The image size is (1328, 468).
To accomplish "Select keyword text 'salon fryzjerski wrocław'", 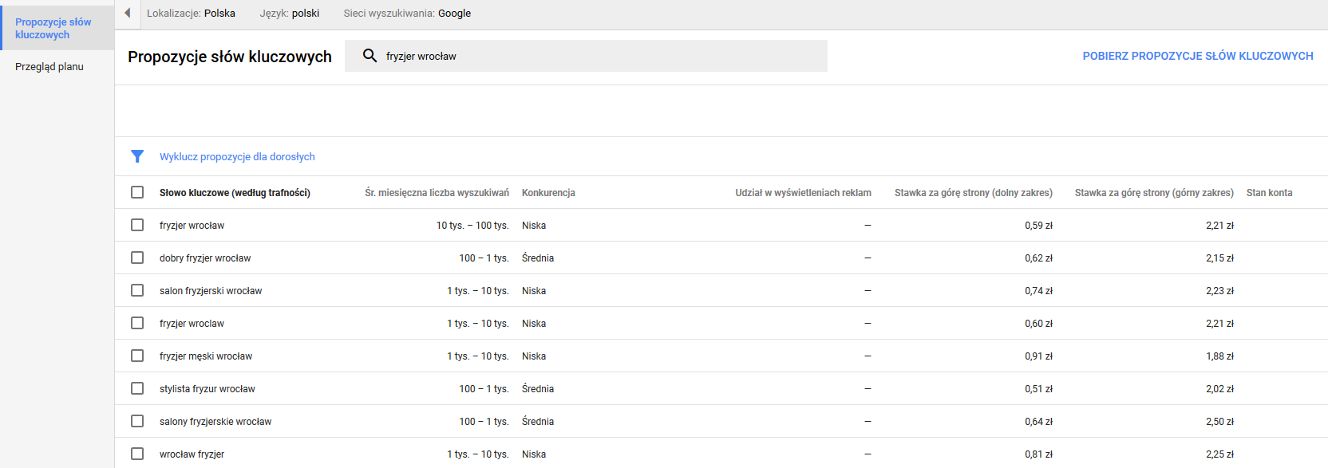I will click(211, 290).
